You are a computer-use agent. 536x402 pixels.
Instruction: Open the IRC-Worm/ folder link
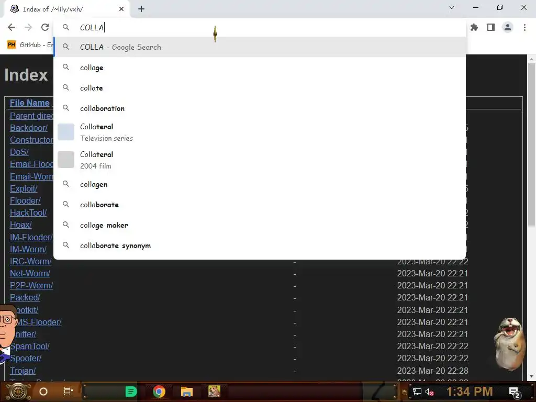click(31, 261)
